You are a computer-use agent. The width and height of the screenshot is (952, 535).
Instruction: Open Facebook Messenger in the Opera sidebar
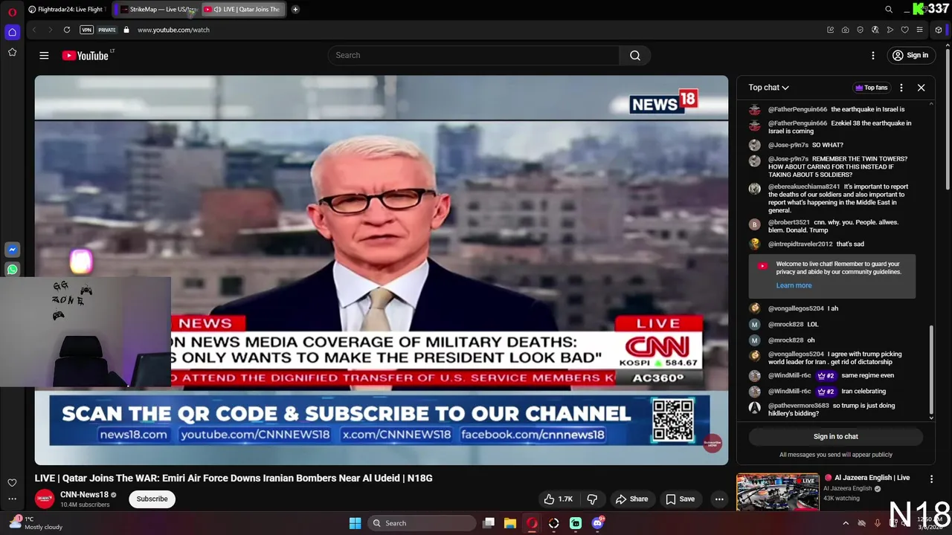[12, 250]
